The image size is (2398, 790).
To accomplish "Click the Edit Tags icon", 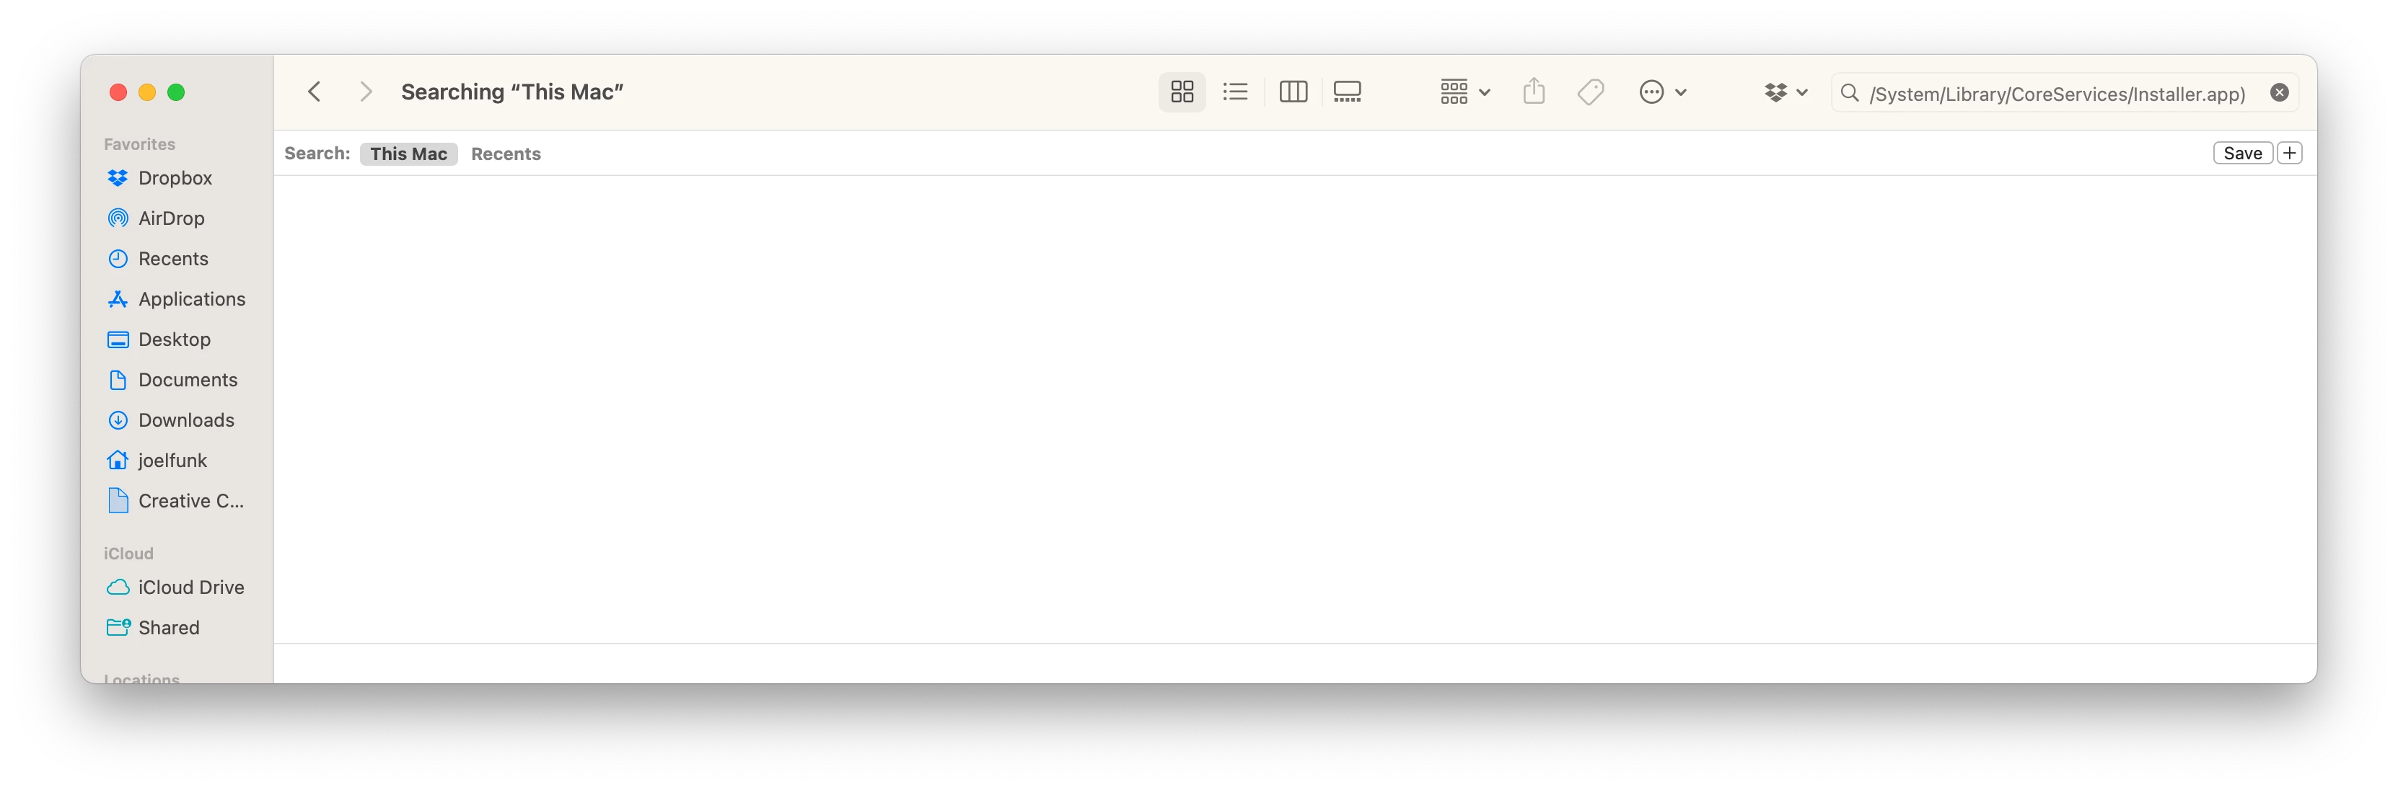I will point(1590,92).
